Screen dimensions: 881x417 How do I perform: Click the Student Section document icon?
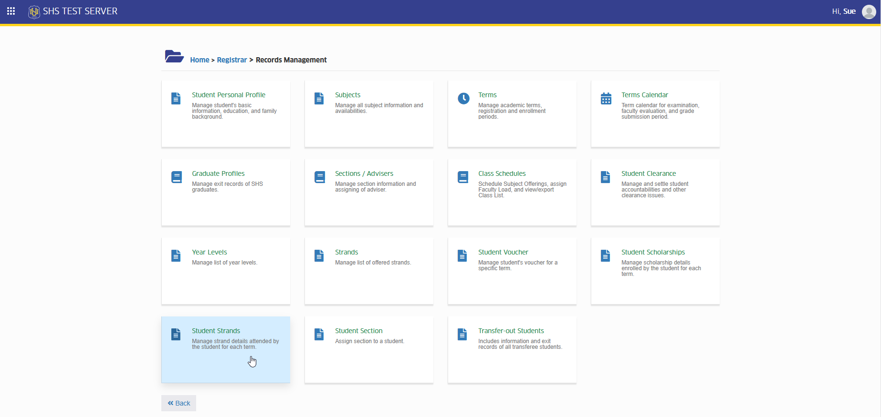click(x=319, y=334)
